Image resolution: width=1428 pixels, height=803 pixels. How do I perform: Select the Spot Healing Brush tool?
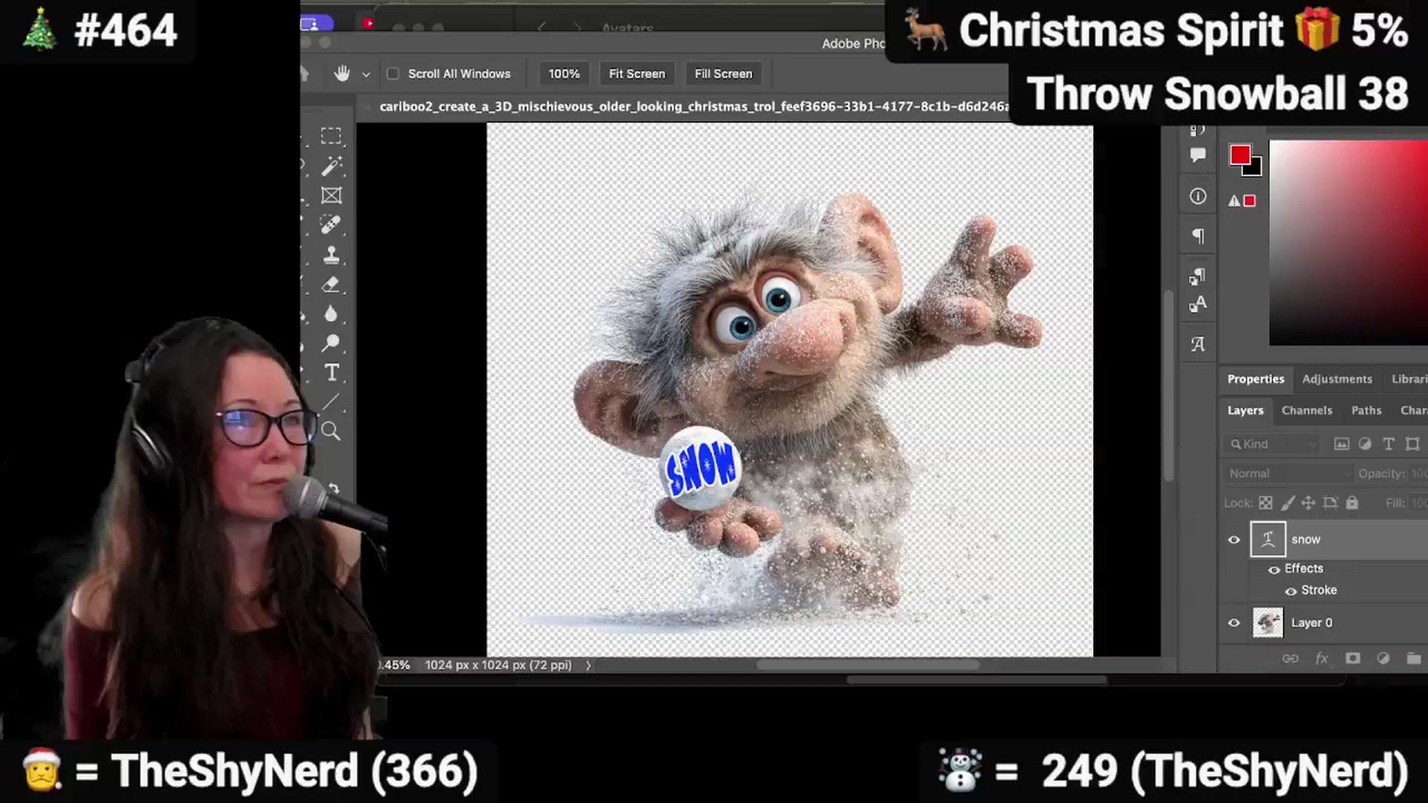tap(331, 225)
